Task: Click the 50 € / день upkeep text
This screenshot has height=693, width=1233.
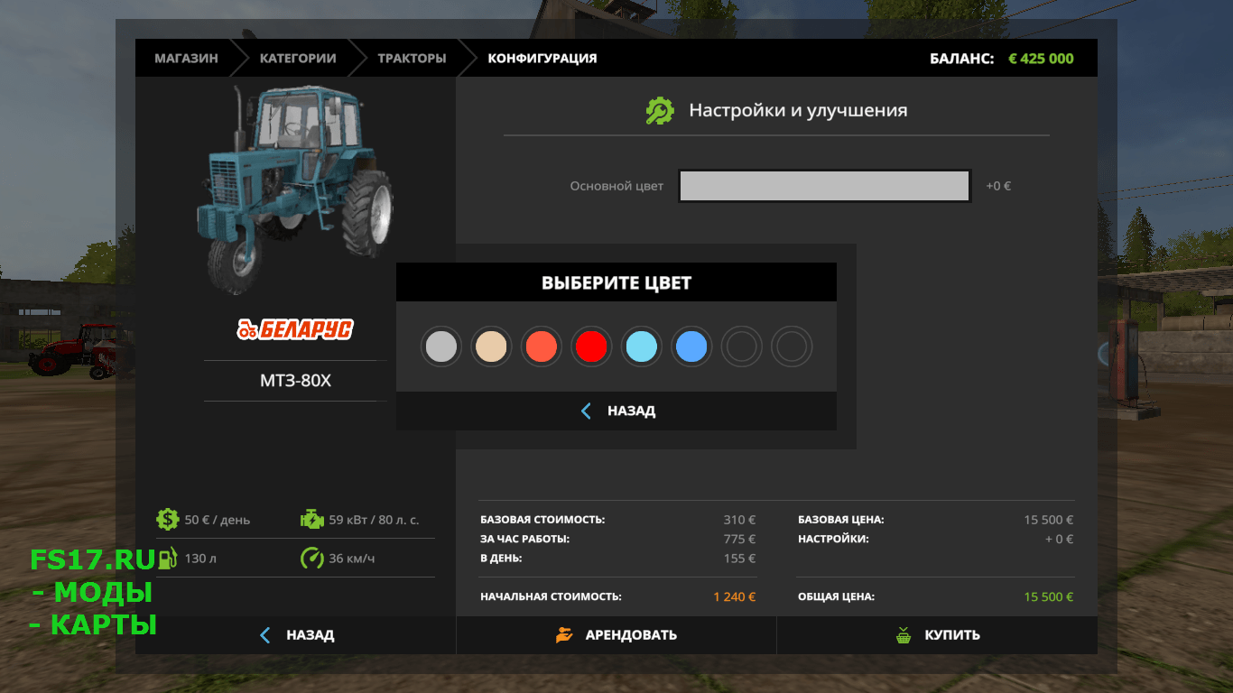Action: (218, 520)
